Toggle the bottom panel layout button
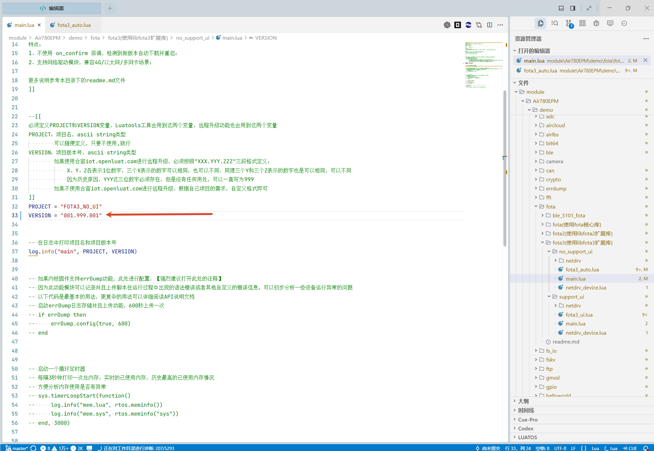This screenshot has width=654, height=451. click(561, 8)
